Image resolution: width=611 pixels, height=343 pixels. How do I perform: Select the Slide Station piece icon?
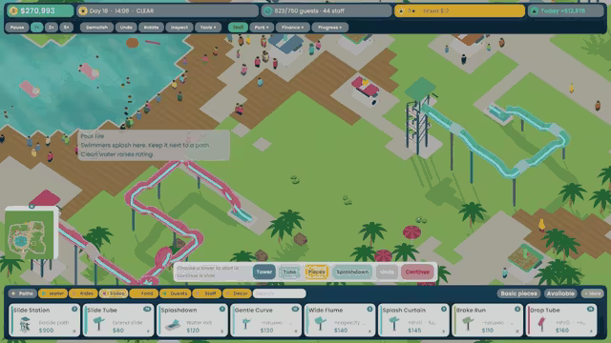point(25,325)
